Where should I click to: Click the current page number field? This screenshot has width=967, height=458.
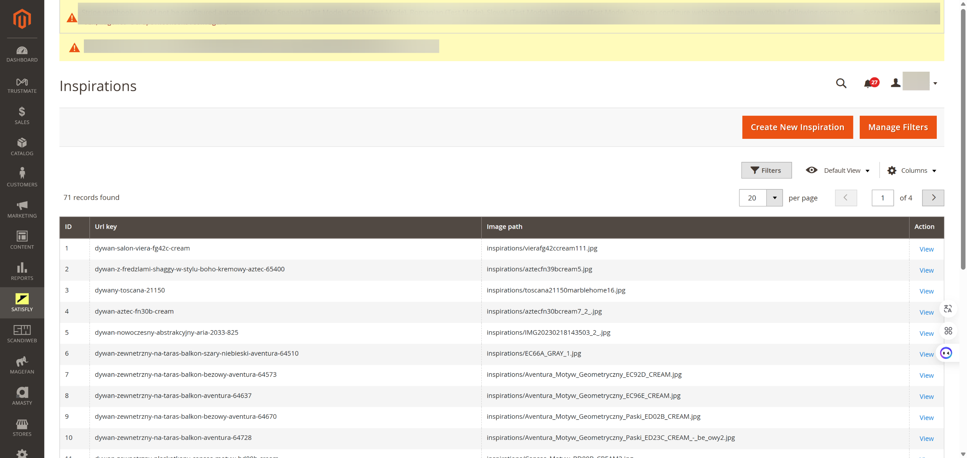coord(882,198)
